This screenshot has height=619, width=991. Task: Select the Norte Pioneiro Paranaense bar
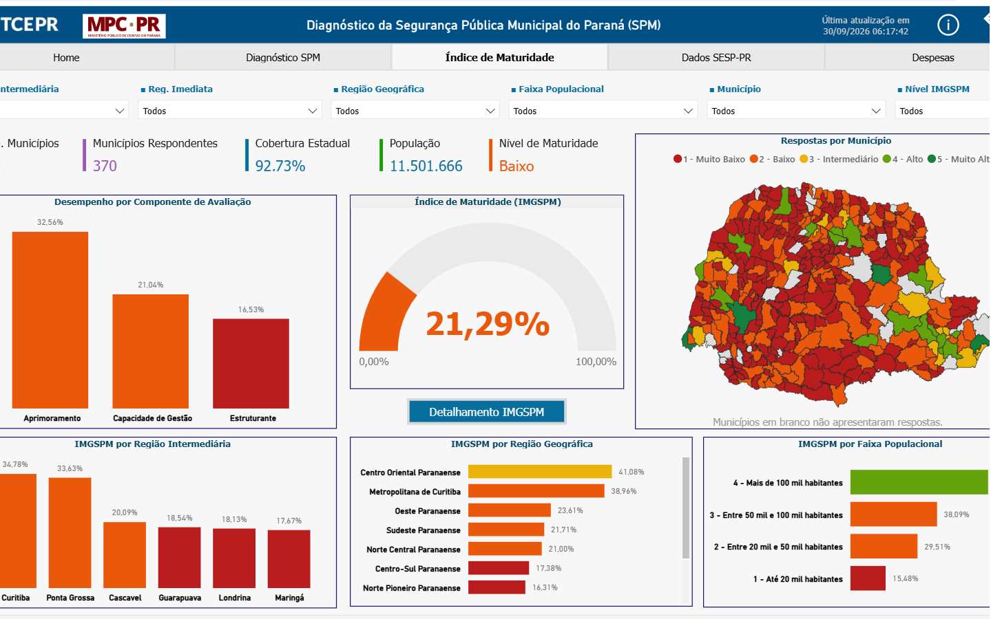point(497,587)
